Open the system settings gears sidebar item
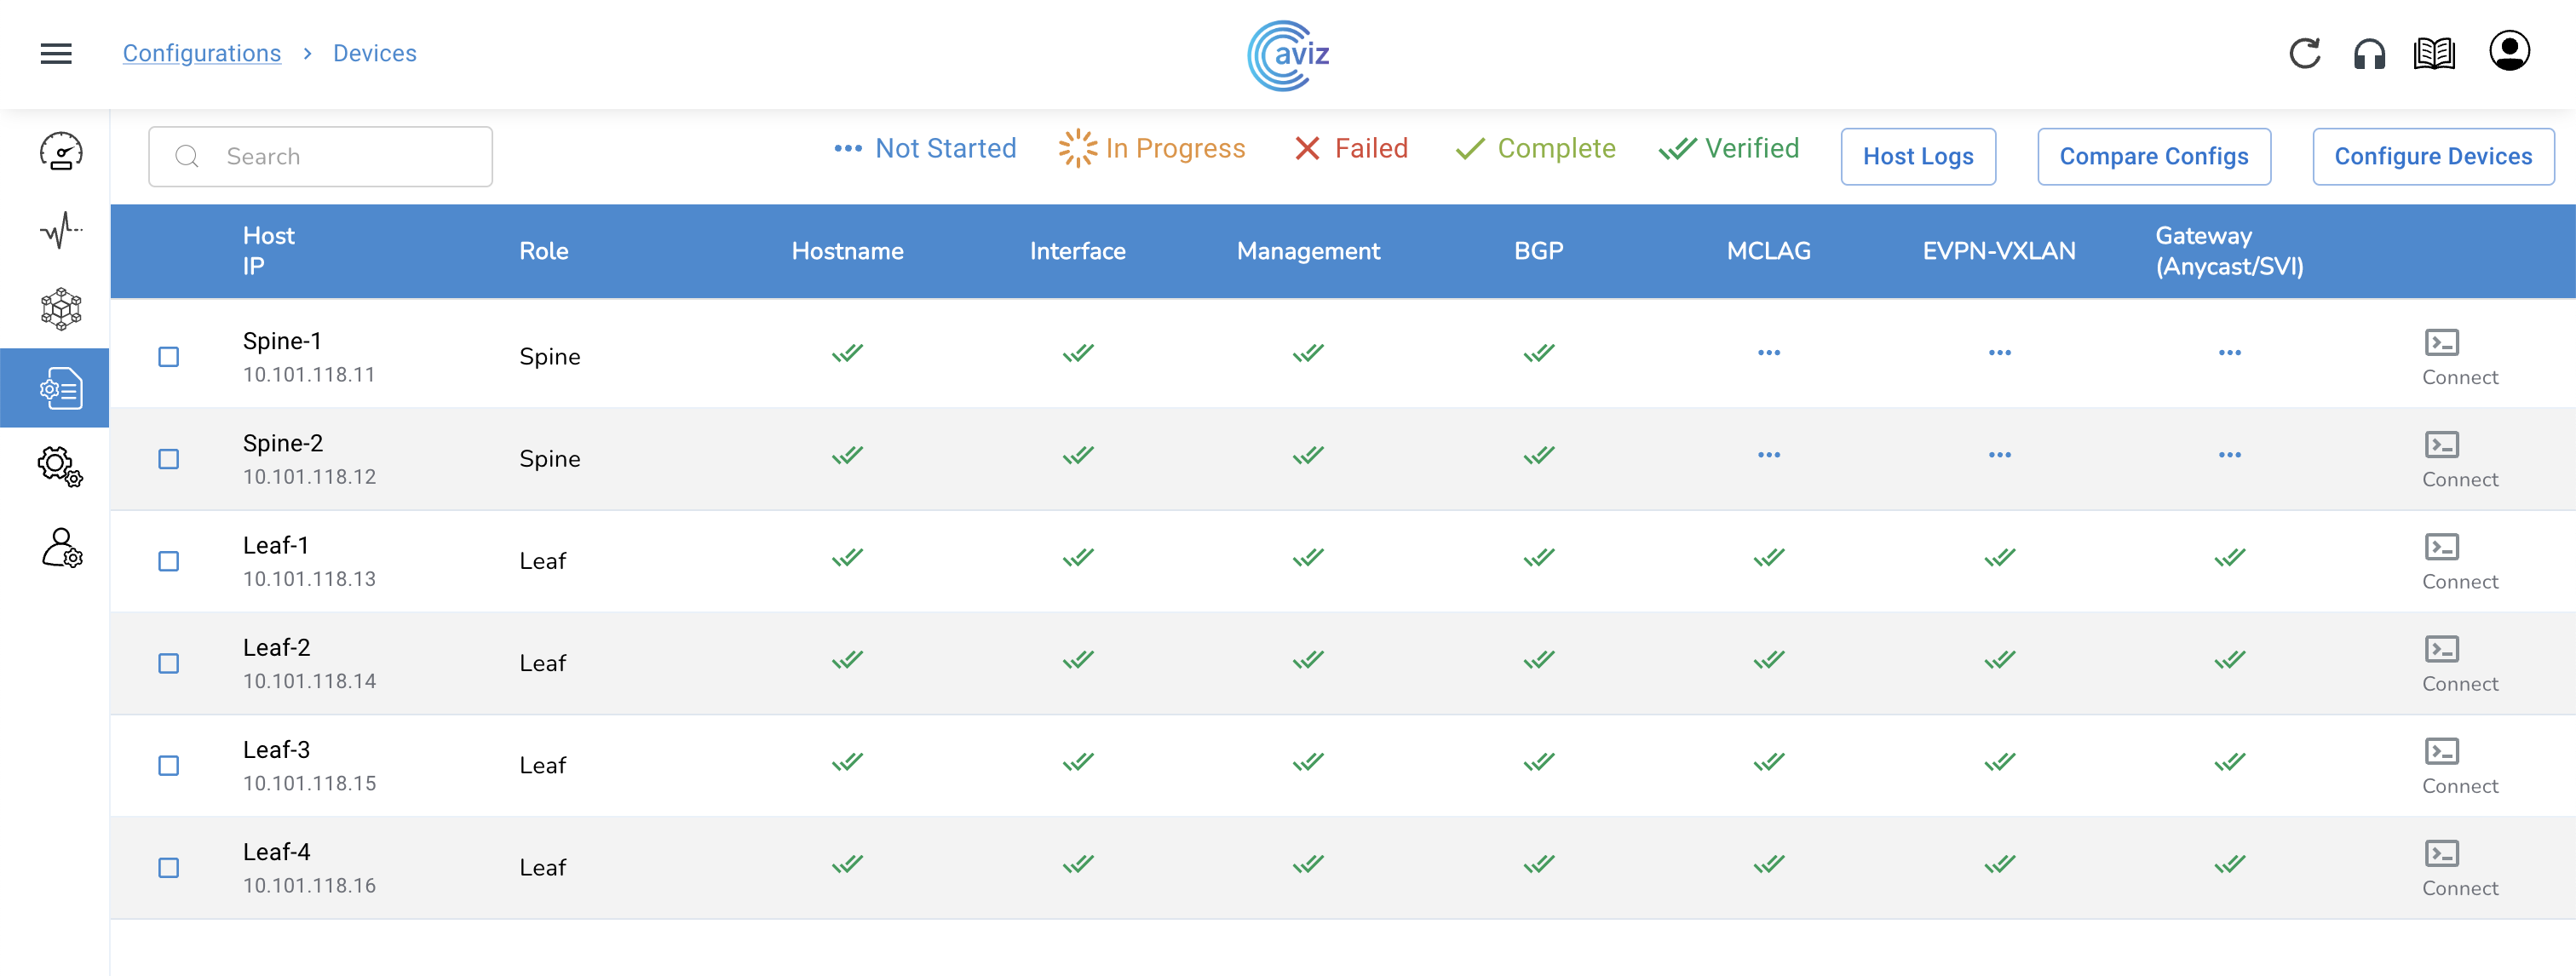This screenshot has width=2576, height=976. tap(60, 467)
